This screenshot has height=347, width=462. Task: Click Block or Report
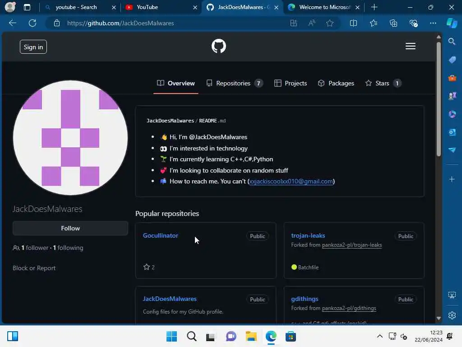34,268
